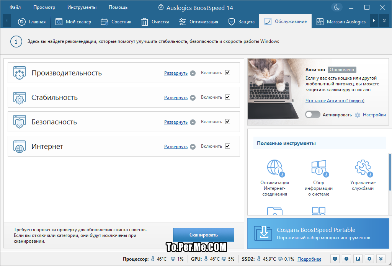Click the Главная tab target icon

point(22,22)
